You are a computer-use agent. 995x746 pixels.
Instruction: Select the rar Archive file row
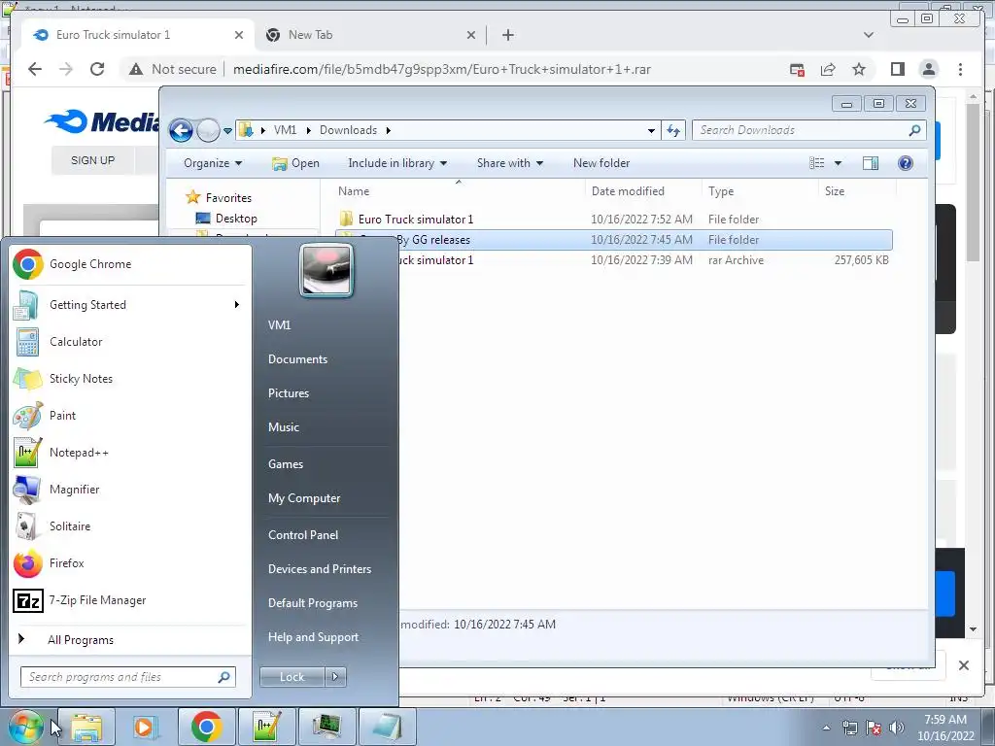613,260
